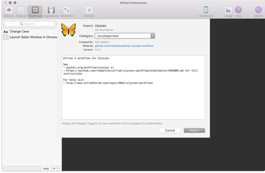Click the version 1.0.3 text
This screenshot has height=173, width=265.
98,50
